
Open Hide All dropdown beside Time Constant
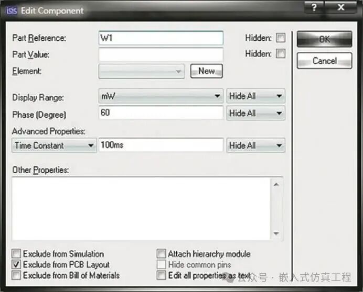256,145
